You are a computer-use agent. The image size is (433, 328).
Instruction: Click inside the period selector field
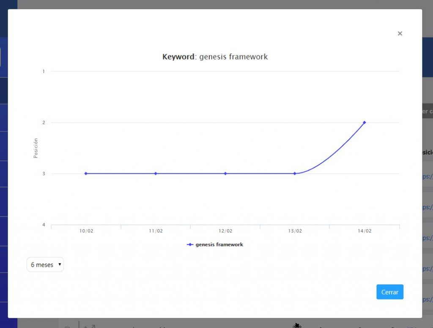42,264
